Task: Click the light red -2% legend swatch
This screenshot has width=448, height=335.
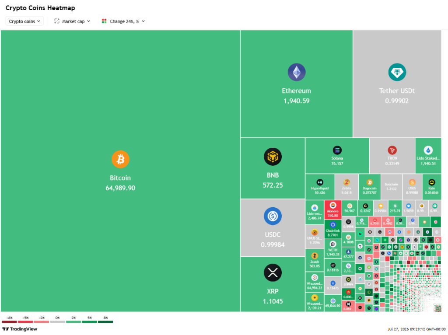Action: tap(42, 322)
